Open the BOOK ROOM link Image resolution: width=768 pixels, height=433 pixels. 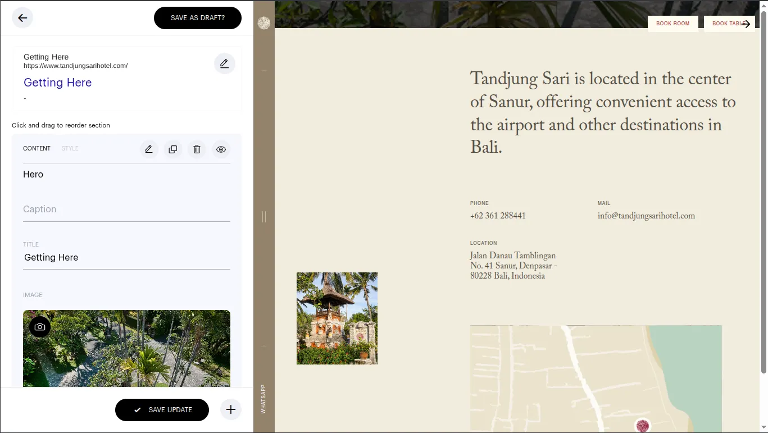point(672,24)
